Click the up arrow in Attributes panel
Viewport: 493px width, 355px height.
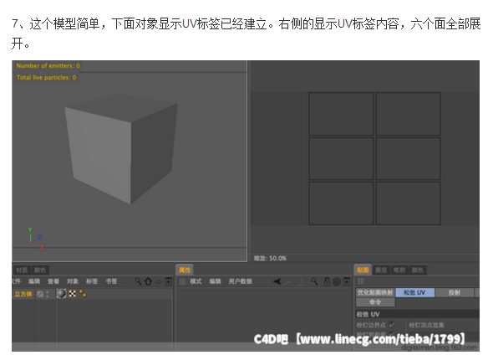point(301,281)
